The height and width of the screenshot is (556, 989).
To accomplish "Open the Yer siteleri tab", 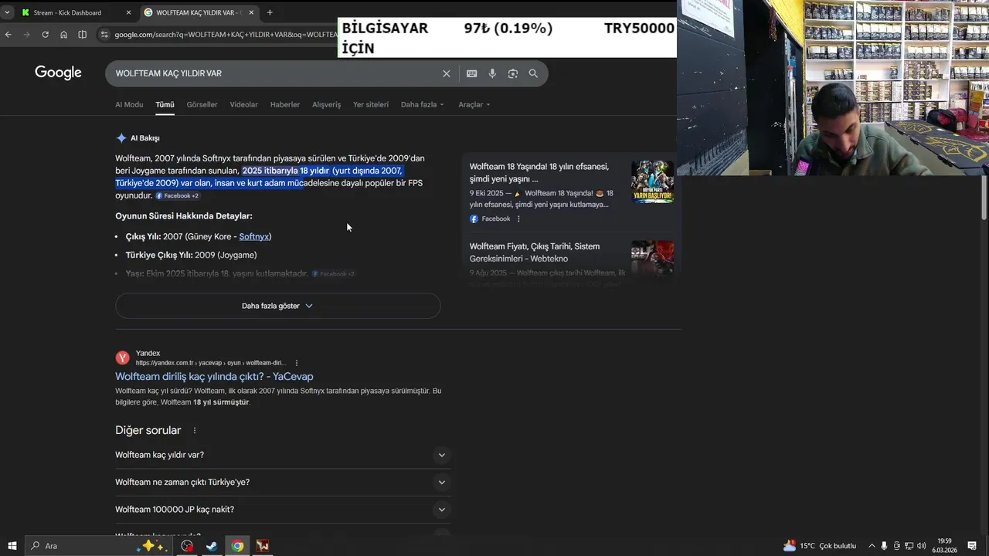I will 371,104.
